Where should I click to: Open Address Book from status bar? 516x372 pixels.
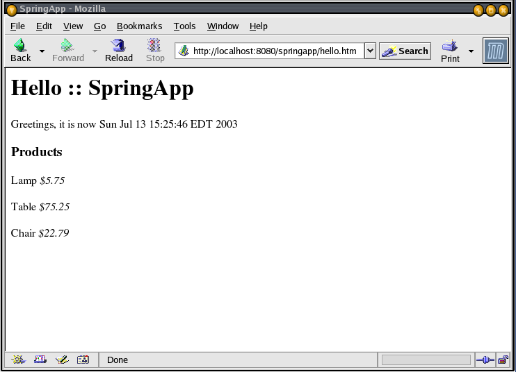tap(83, 360)
